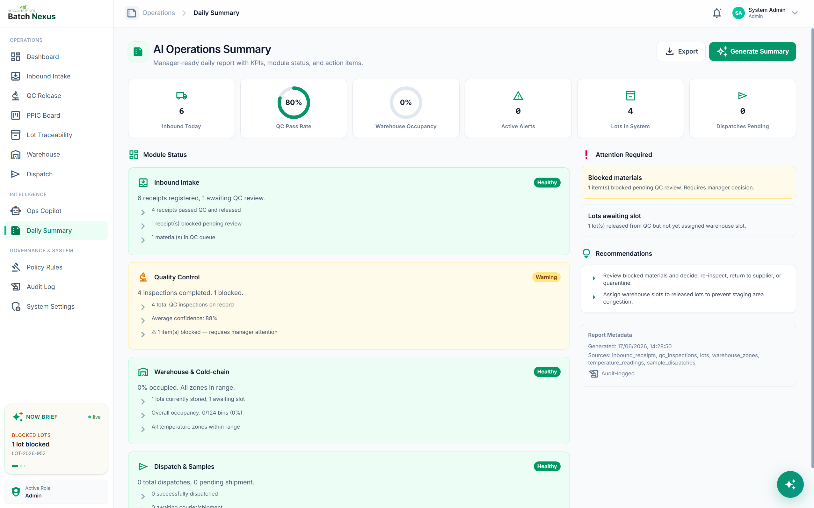Click 'Generated: 17/06/2026, 14:28:50' text
Screen dimensions: 814x508
point(630,346)
